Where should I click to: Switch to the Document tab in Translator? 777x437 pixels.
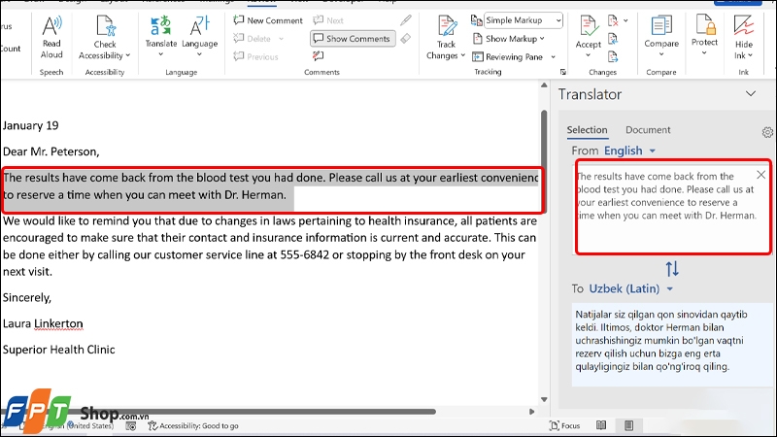[648, 130]
